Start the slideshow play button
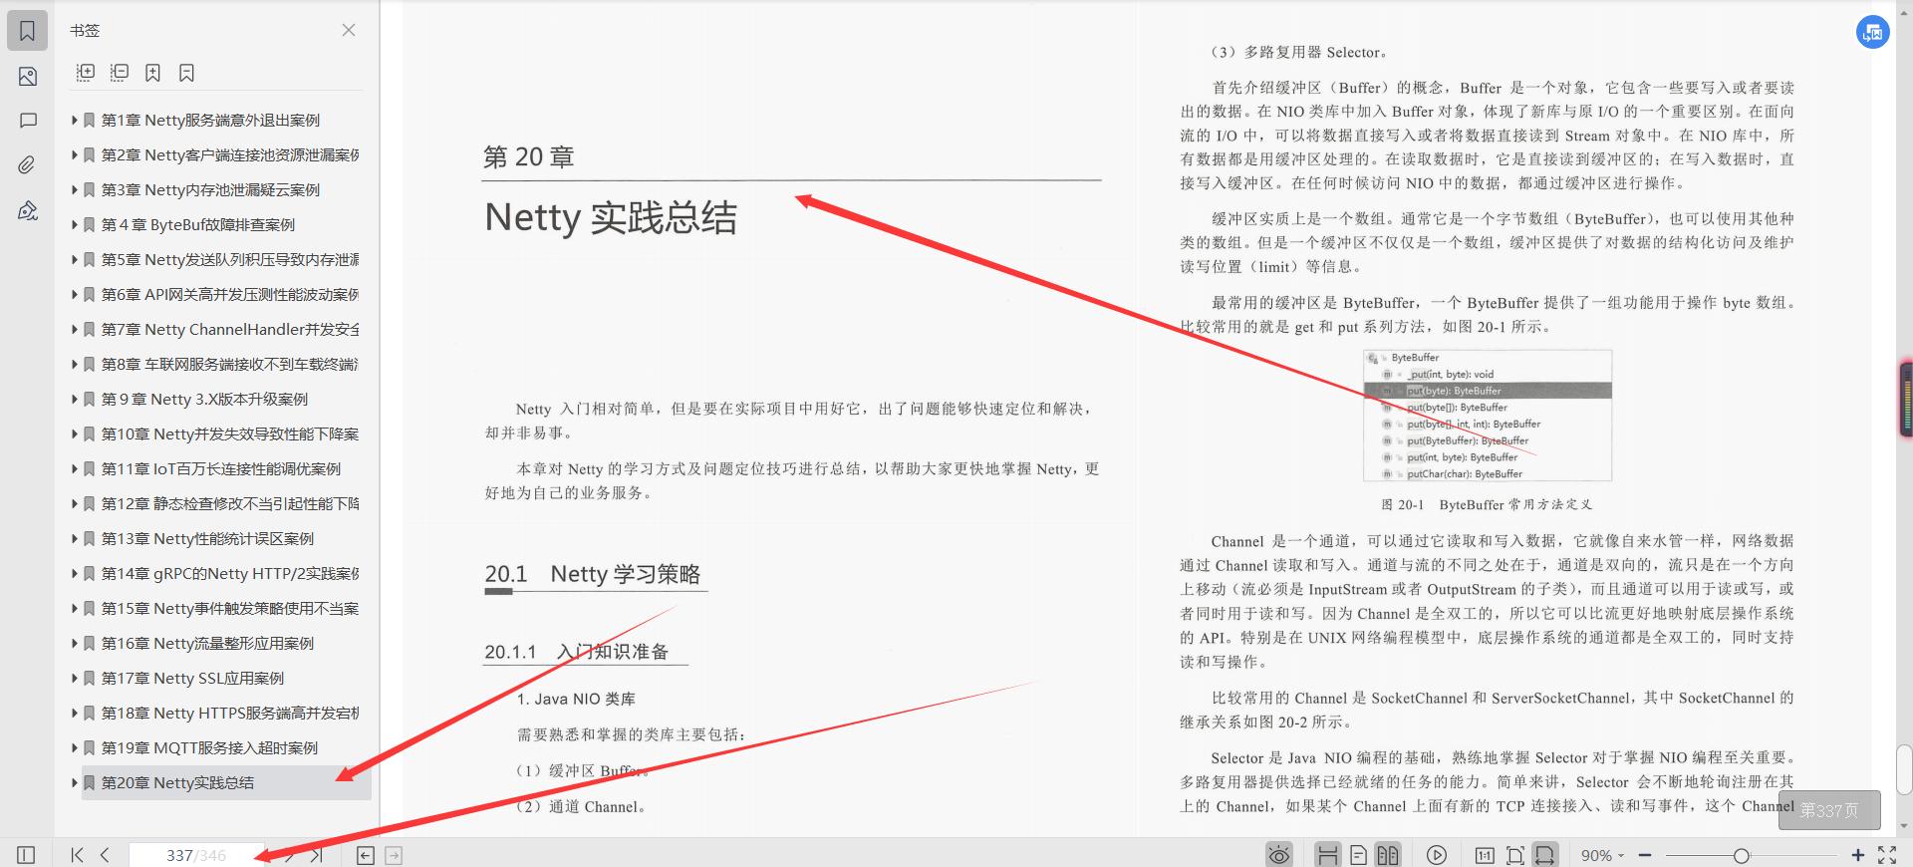This screenshot has height=867, width=1913. coord(1436,855)
